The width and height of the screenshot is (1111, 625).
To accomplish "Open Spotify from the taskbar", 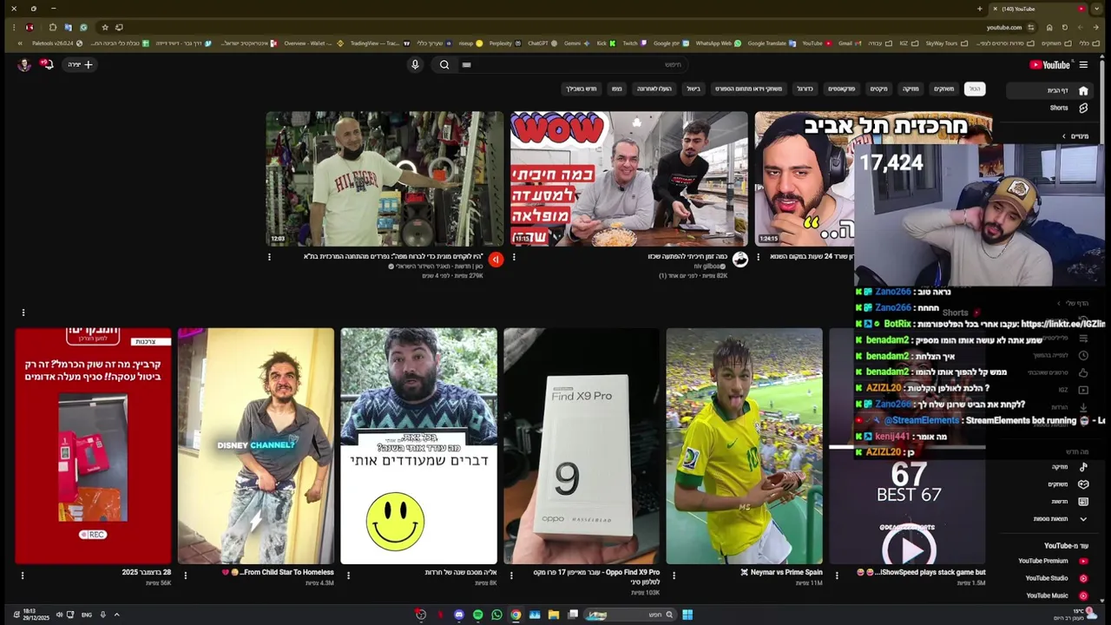I will click(x=477, y=615).
